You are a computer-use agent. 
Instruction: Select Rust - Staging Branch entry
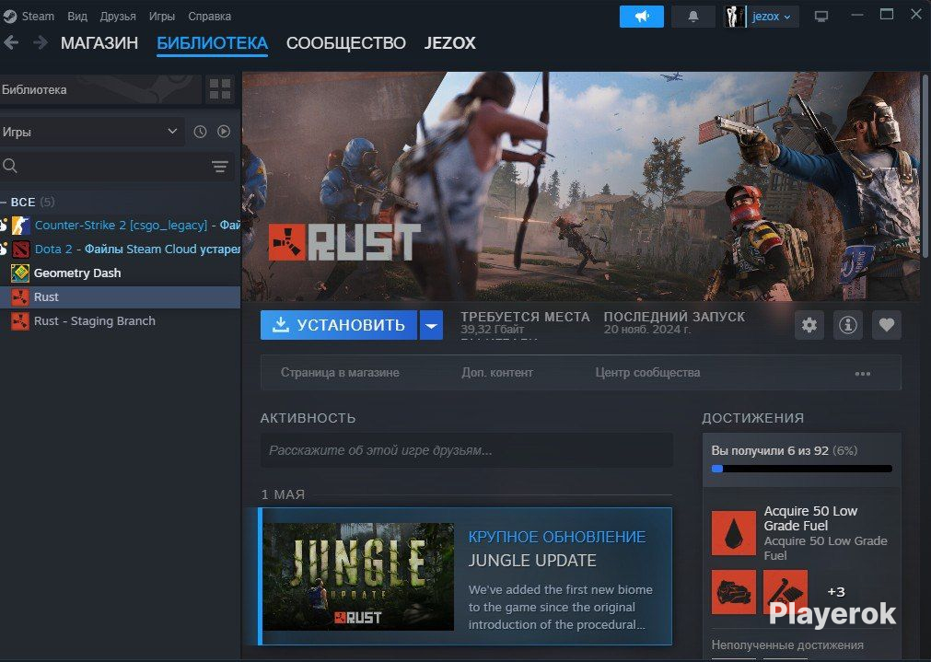point(120,321)
